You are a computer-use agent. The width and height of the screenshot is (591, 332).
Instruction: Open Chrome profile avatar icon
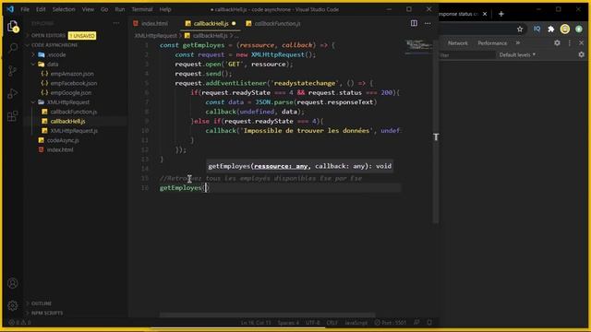564,29
